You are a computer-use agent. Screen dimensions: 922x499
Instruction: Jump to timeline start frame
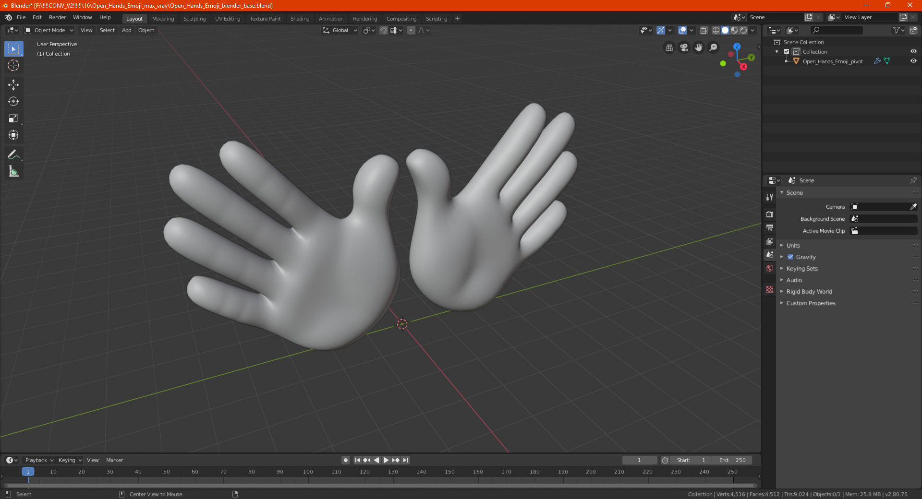point(357,460)
